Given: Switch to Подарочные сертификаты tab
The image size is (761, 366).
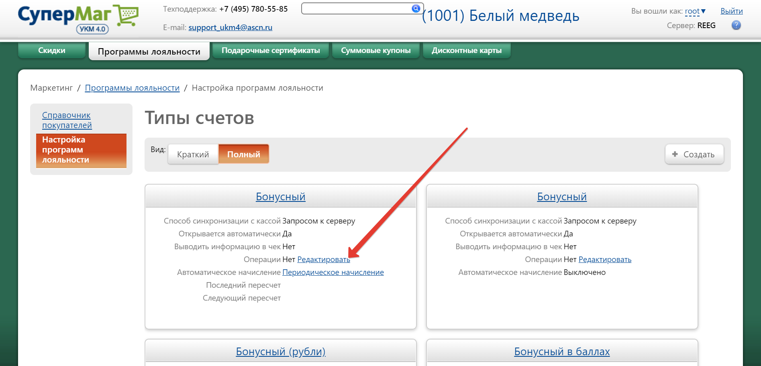Looking at the screenshot, I should coord(271,51).
